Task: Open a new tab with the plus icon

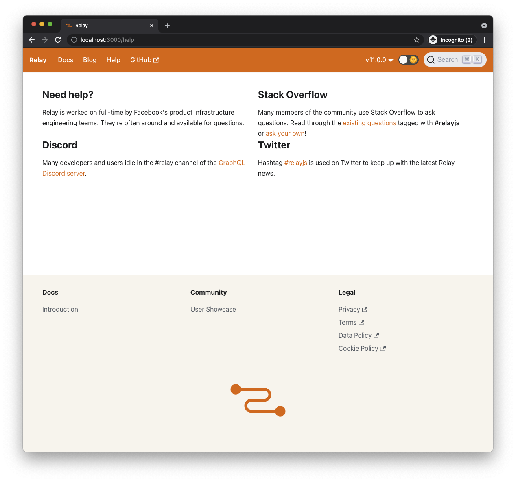Action: click(167, 26)
